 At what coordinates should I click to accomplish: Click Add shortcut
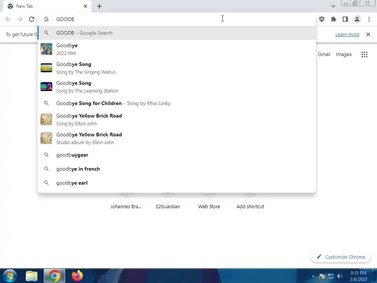tap(250, 206)
